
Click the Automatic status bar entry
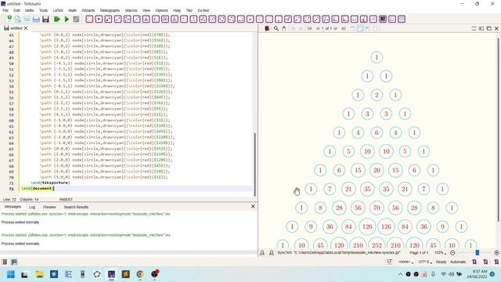tap(458, 262)
